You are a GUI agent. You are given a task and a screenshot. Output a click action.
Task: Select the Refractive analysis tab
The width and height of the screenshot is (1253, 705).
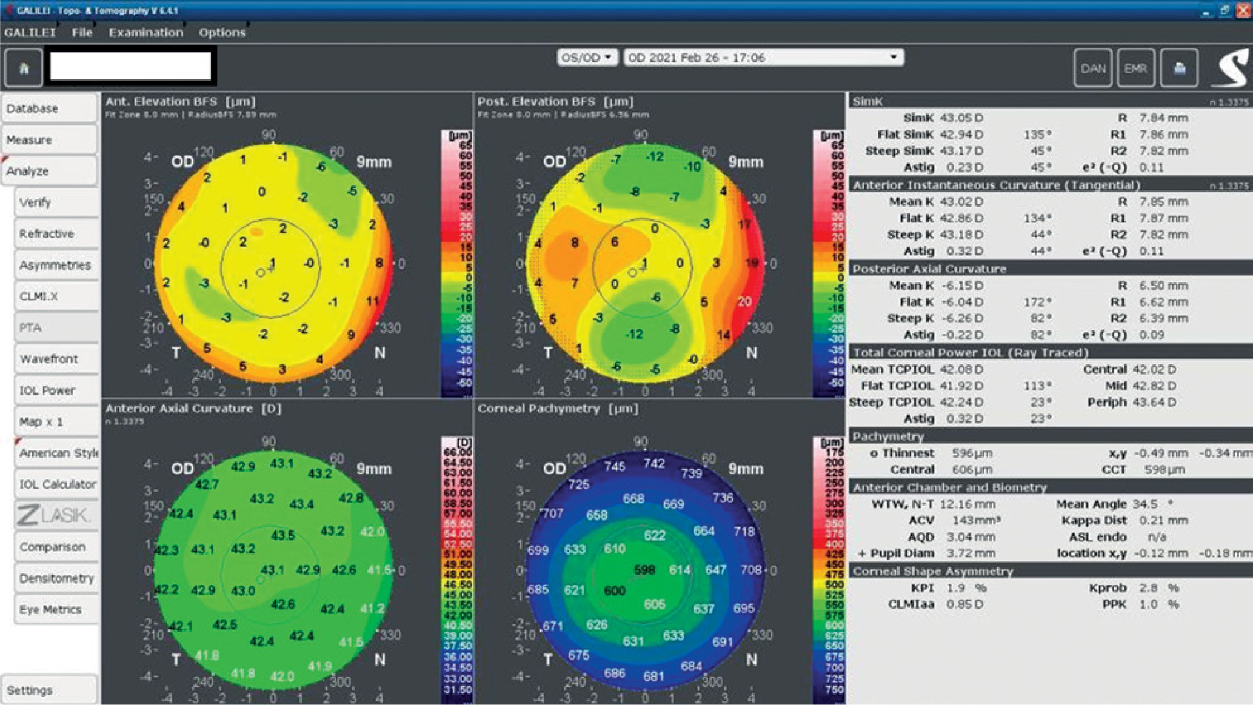[x=56, y=233]
